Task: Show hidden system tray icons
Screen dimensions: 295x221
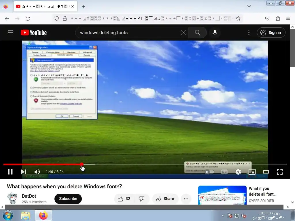Action: pos(223,216)
